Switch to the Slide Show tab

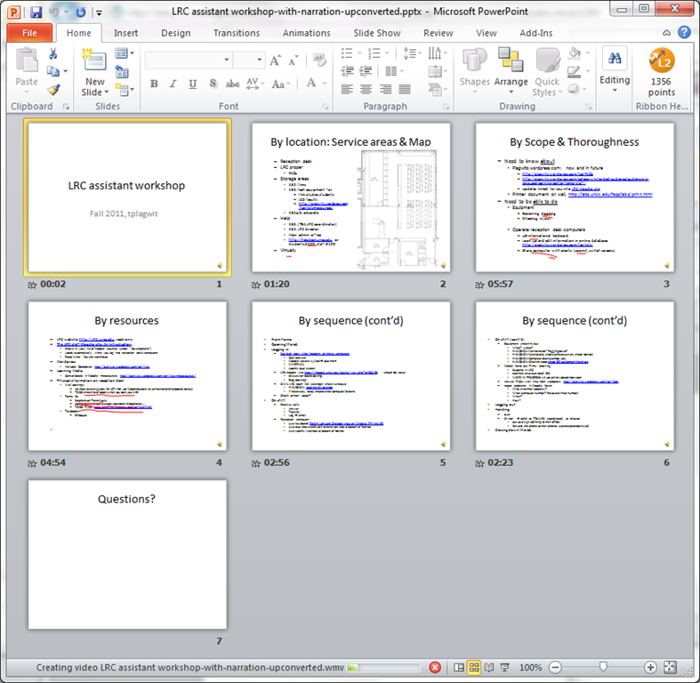pyautogui.click(x=376, y=33)
